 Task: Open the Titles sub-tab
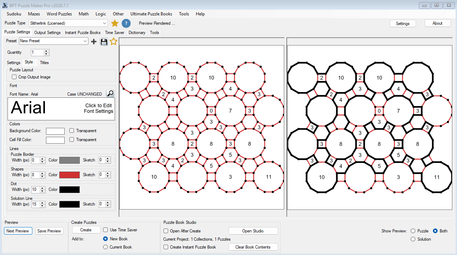(x=44, y=63)
